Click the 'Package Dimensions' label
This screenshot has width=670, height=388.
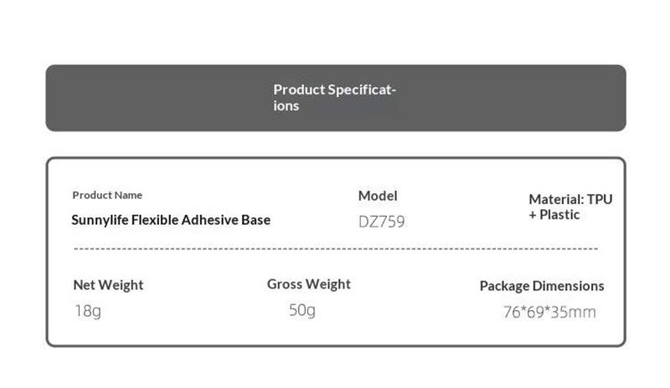point(541,286)
